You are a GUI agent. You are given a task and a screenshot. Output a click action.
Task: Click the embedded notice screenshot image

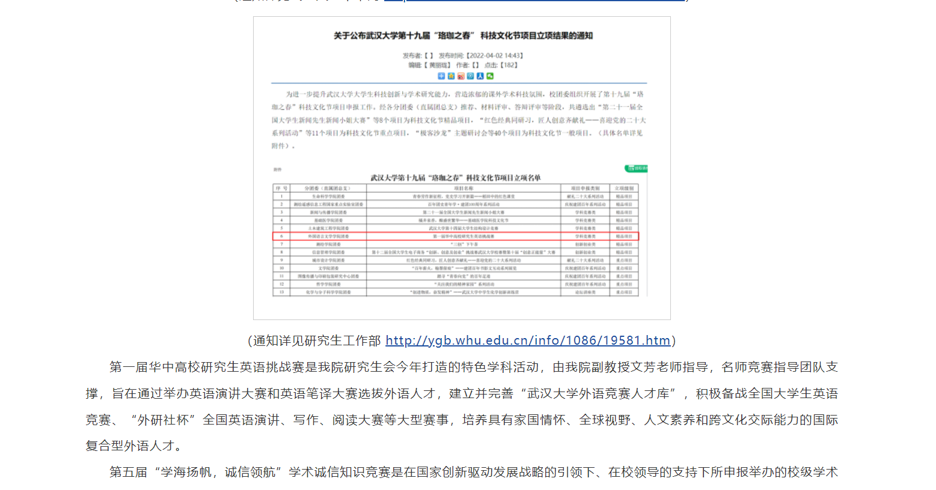pos(463,168)
